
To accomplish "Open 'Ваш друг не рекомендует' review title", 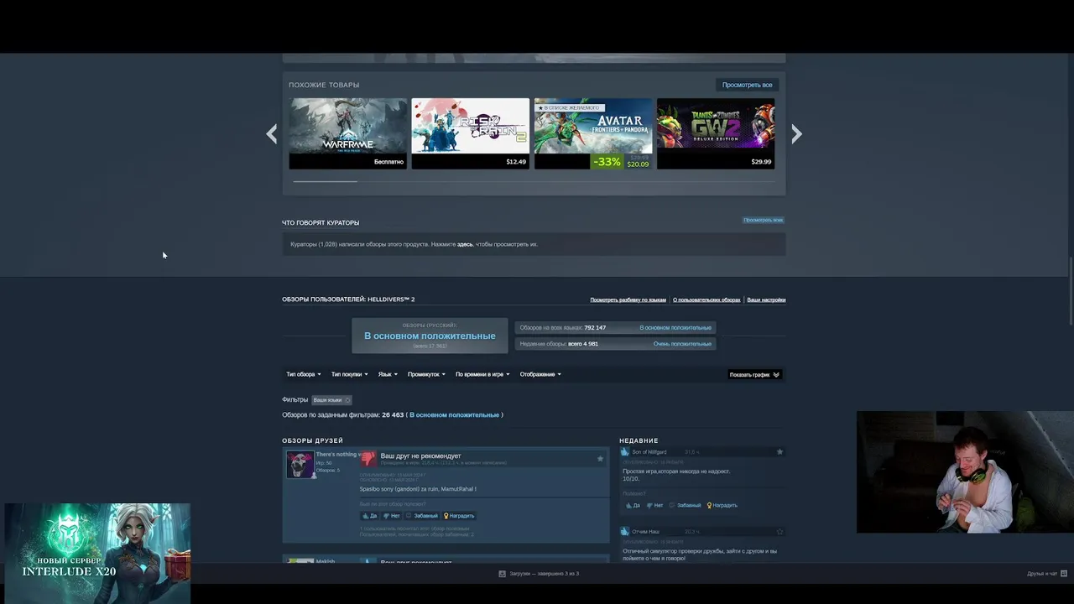I will click(420, 456).
